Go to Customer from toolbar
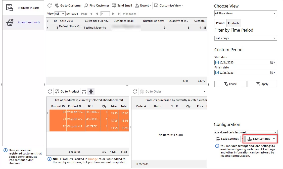This screenshot has height=169, width=283. pos(68,6)
